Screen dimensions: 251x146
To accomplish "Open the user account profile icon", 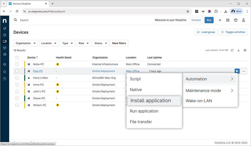I will (243, 20).
